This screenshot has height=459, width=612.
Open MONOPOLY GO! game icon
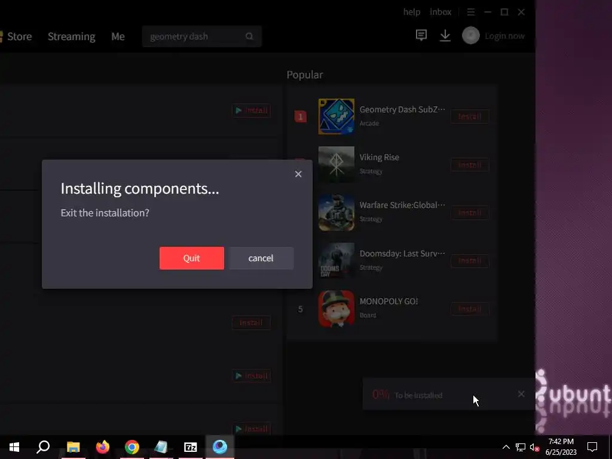336,309
